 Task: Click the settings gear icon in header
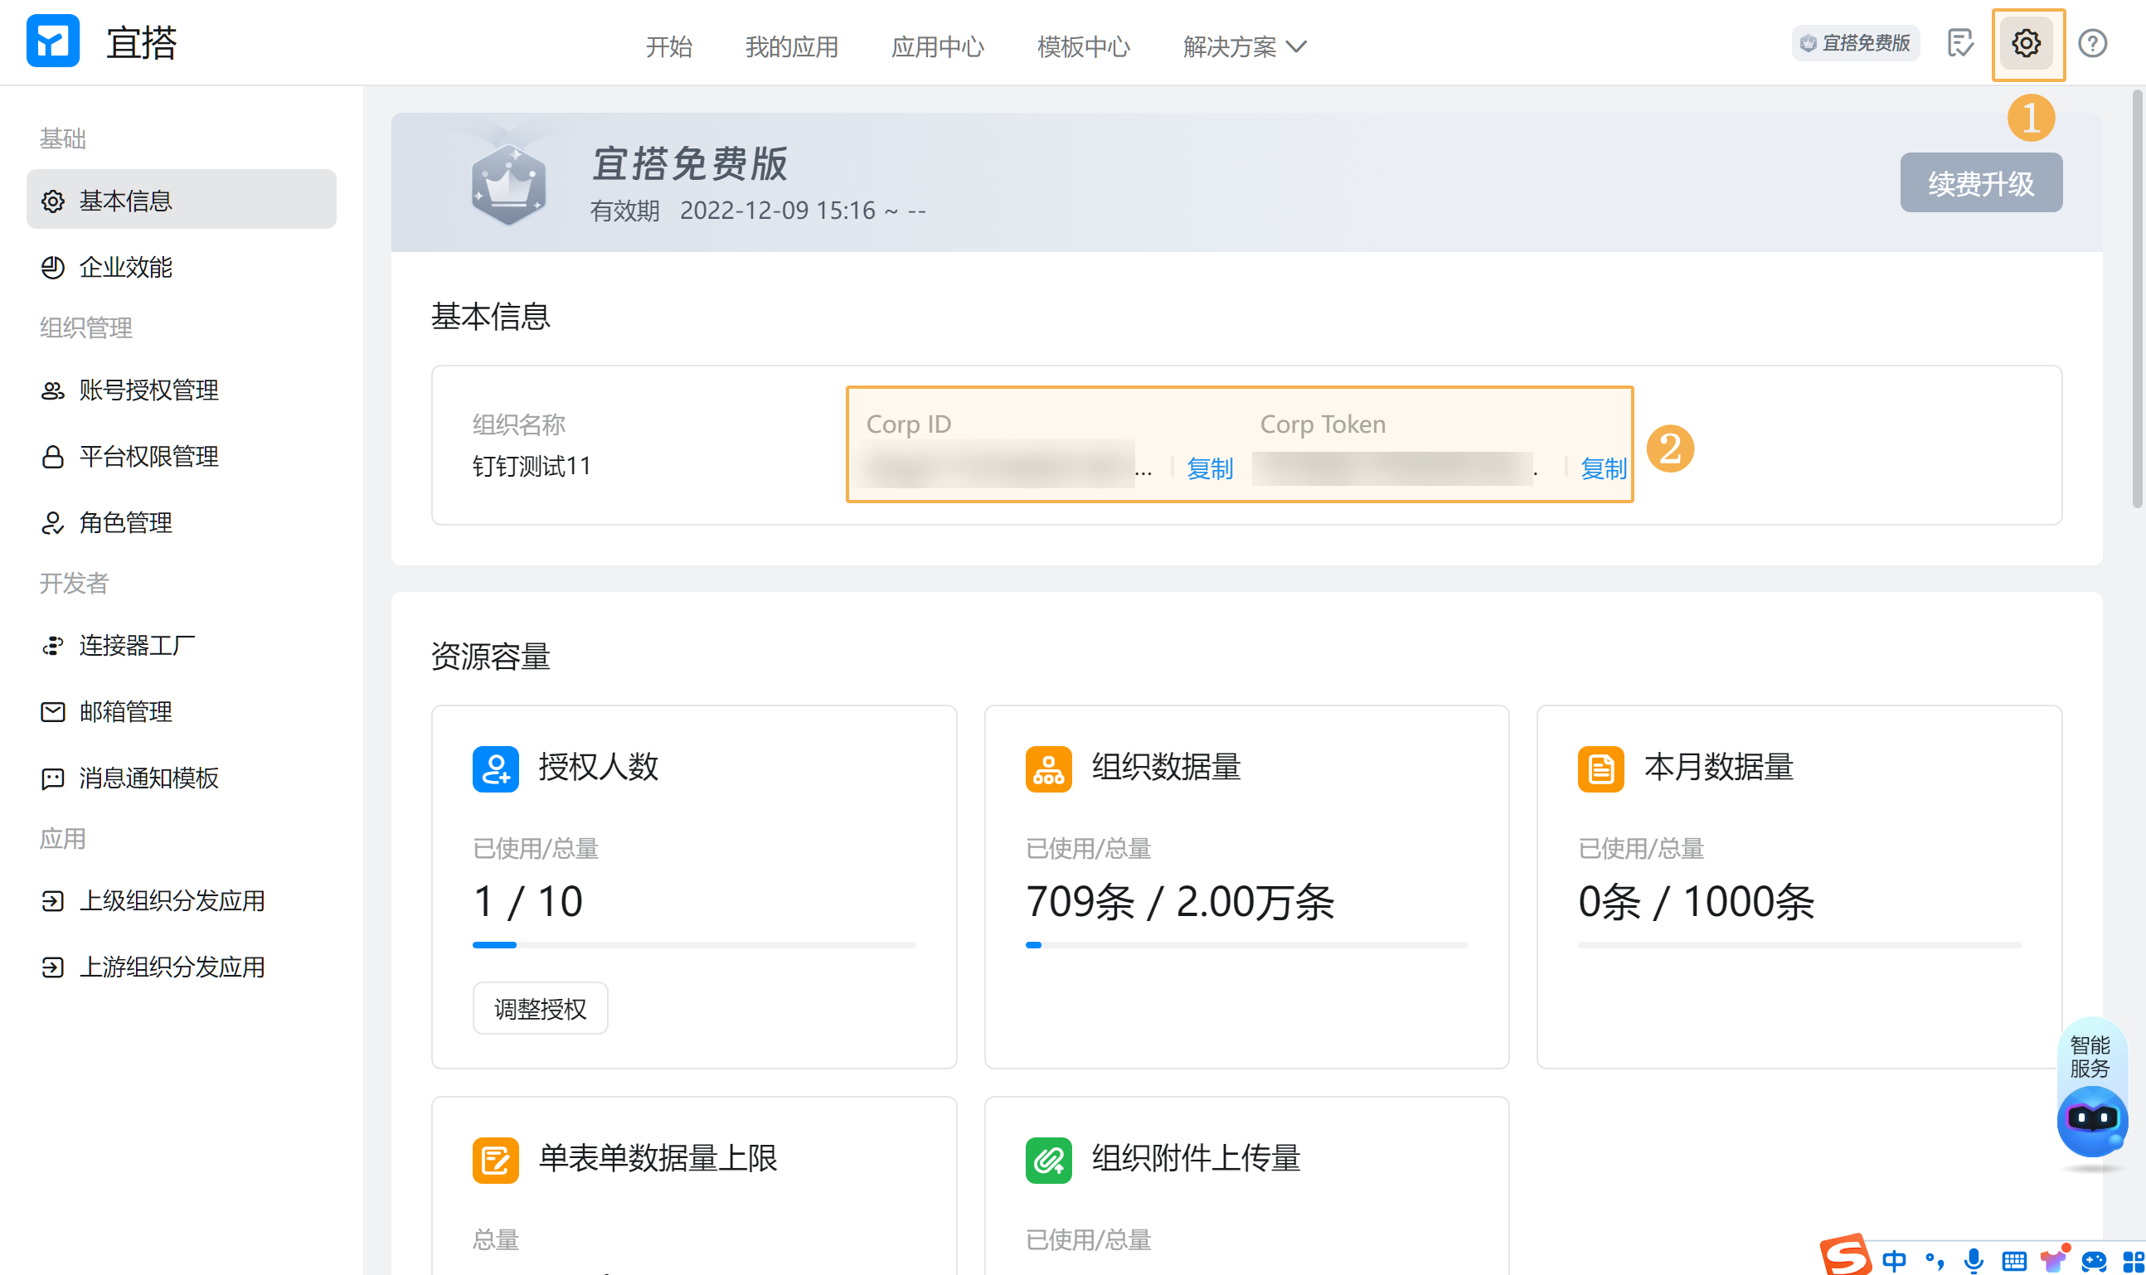[x=2025, y=43]
